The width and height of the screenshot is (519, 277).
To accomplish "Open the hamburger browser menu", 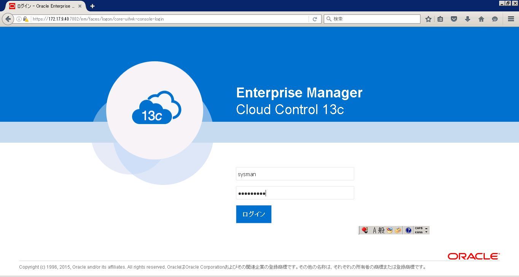I will [x=511, y=19].
